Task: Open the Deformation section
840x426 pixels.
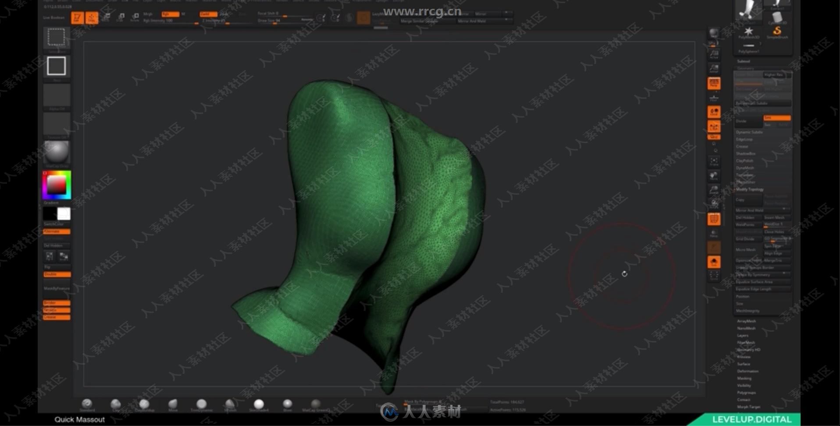Action: click(x=748, y=371)
